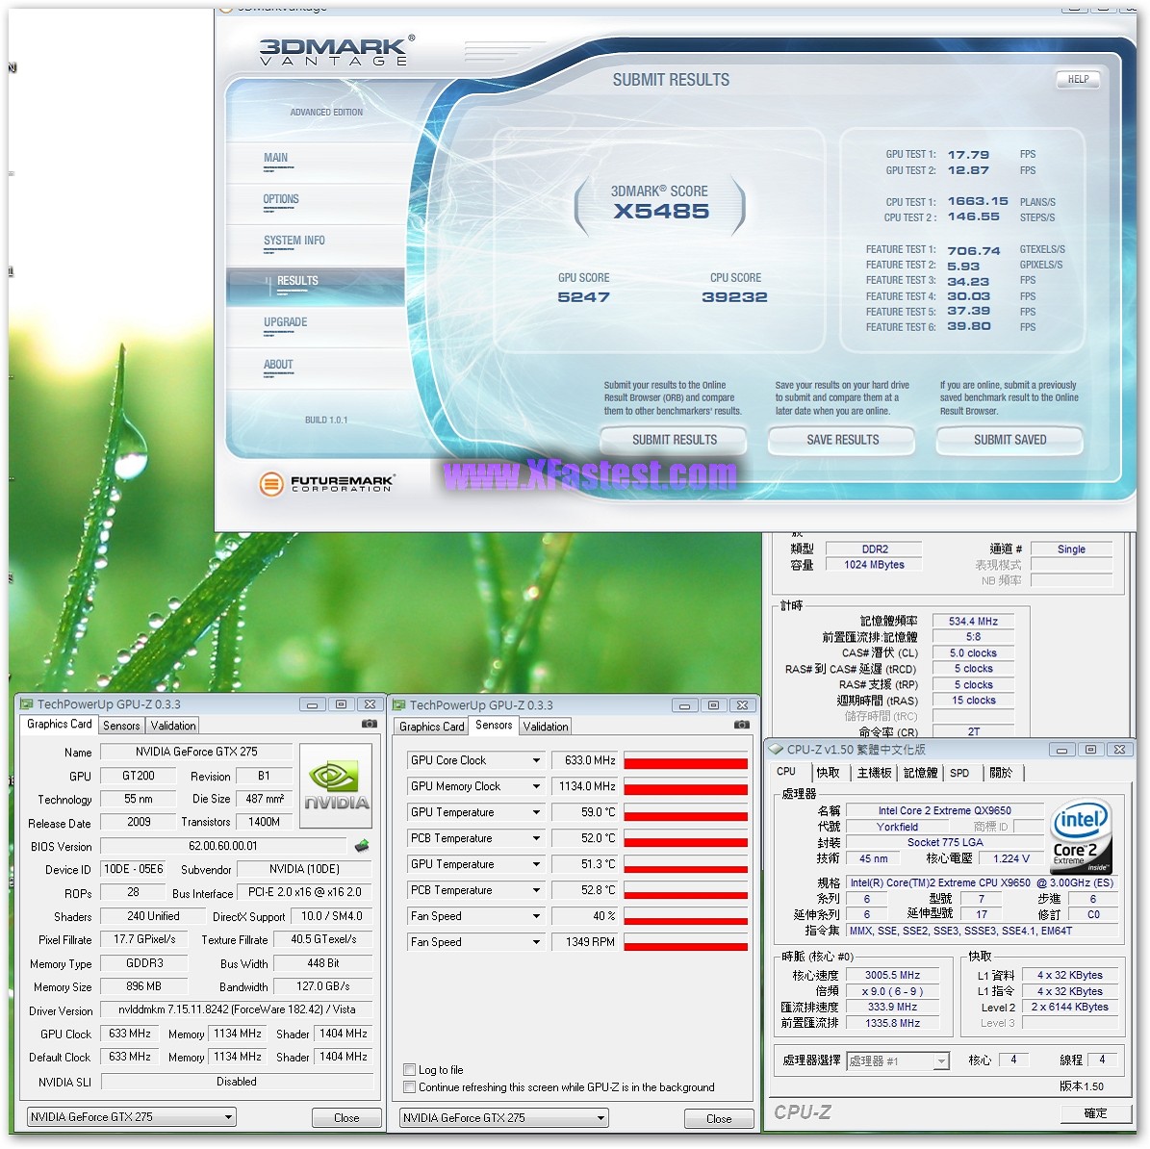The width and height of the screenshot is (1150, 1149).
Task: Click the camera icon in GPU-Z Sensors window
Action: tap(741, 725)
